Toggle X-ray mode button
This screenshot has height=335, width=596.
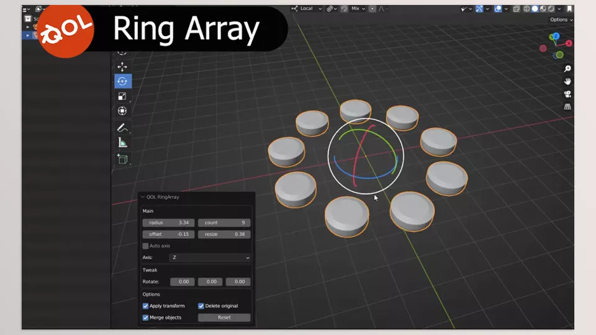(x=516, y=9)
